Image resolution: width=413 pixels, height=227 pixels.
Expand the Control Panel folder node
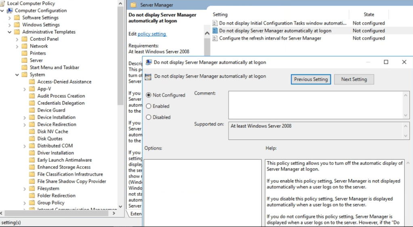(x=17, y=39)
